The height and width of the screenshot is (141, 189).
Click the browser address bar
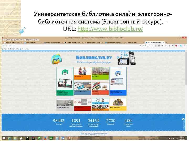[x=73, y=46]
